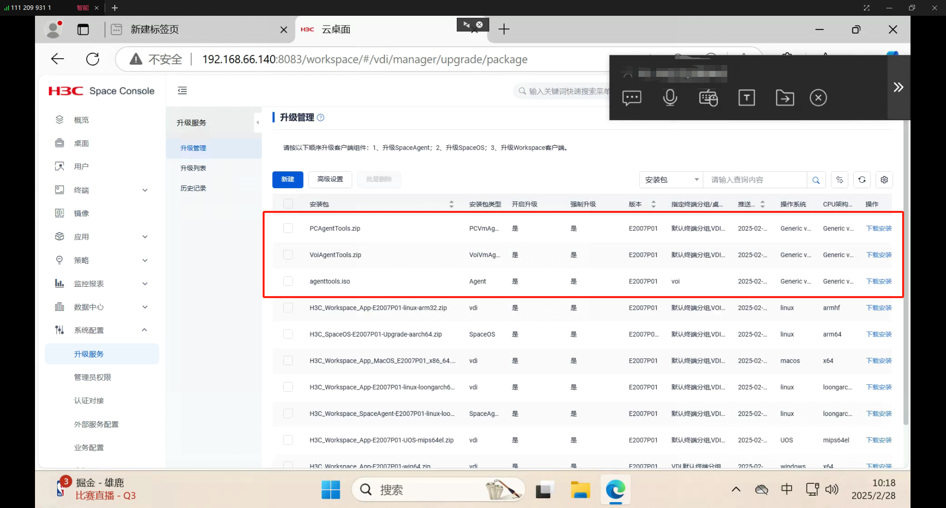This screenshot has height=508, width=946.
Task: Check the PCAgentTools.zip row checkbox
Action: pos(288,228)
